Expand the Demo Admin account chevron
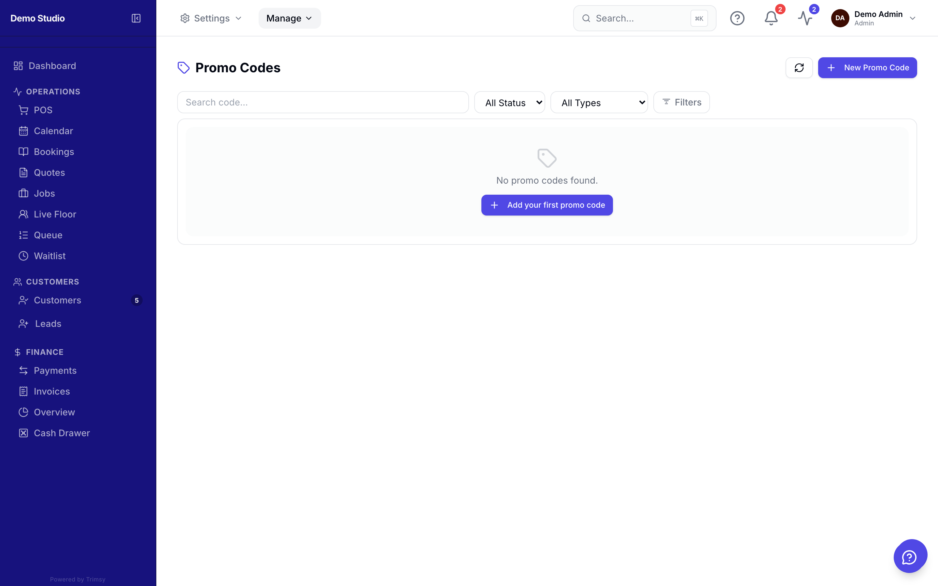The width and height of the screenshot is (938, 586). coord(912,18)
